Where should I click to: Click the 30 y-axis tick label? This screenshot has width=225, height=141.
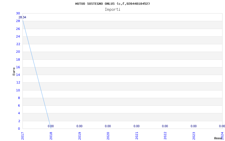(18, 13)
